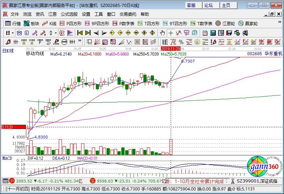Select the red grid square tool

coord(137,42)
